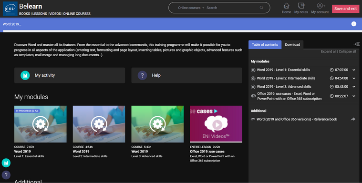Click clock icon showing 04:54:00
362x183 pixels.
pos(331,78)
